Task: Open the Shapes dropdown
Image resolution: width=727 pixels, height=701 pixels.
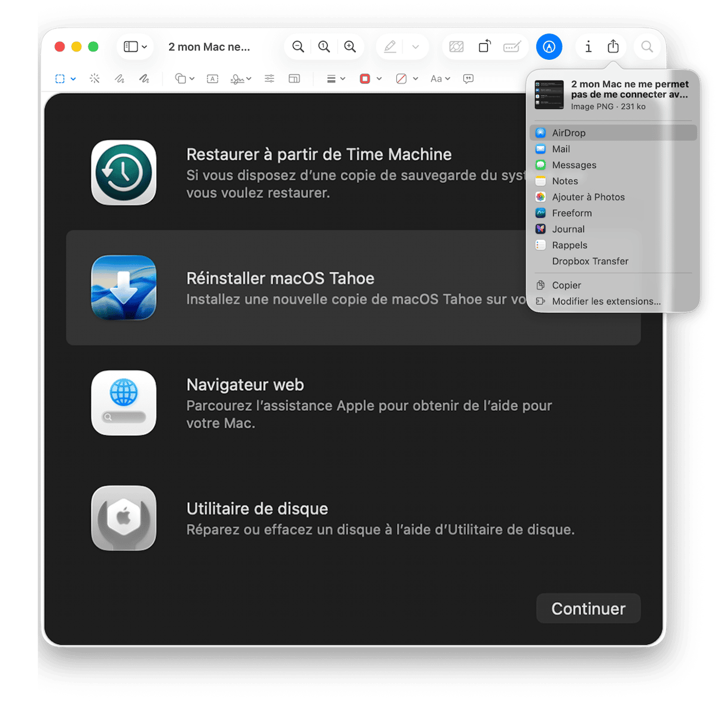Action: click(185, 78)
